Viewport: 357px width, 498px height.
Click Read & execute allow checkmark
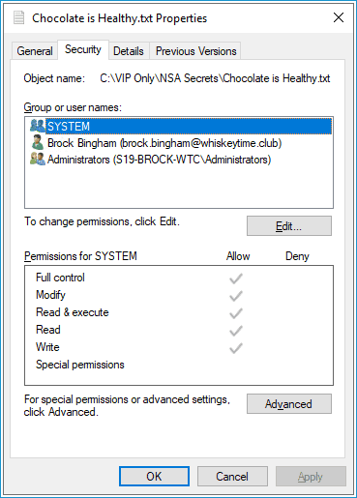(236, 313)
